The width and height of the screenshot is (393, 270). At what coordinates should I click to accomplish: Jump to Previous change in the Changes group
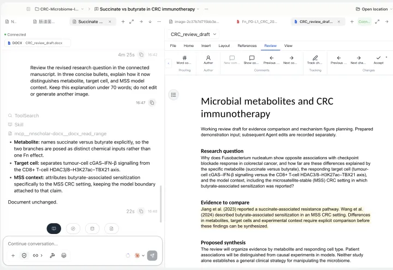point(338,60)
